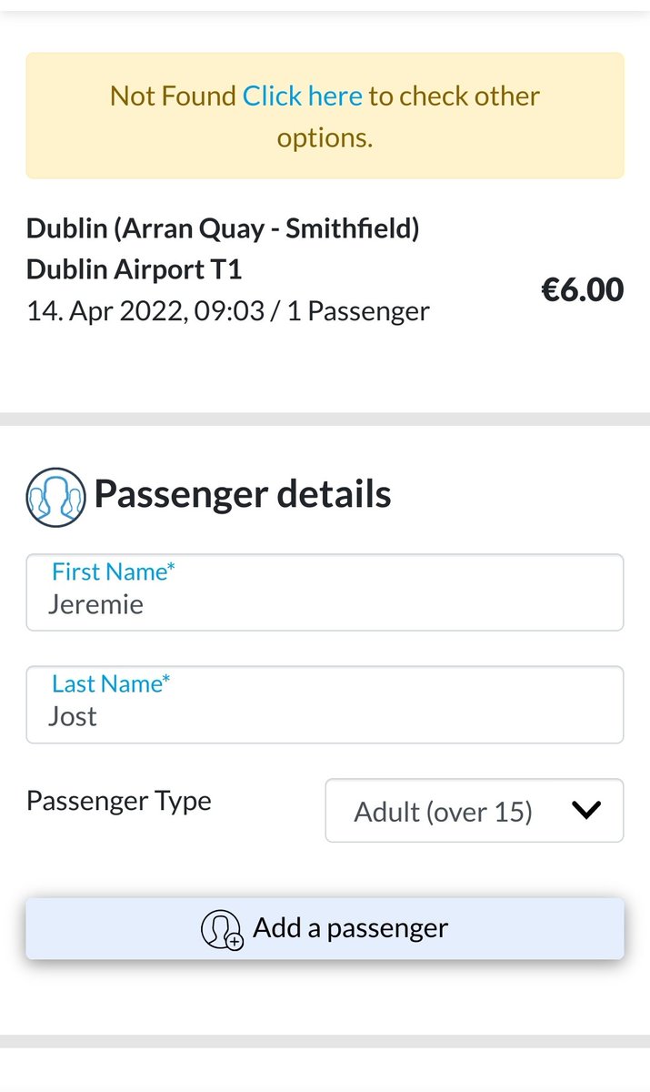Viewport: 650px width, 1092px height.
Task: Click the passenger group icon beside Passenger details
Action: coord(56,498)
